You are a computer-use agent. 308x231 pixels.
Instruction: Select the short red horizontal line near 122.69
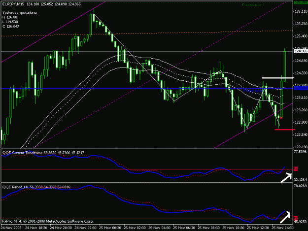pyautogui.click(x=285, y=130)
